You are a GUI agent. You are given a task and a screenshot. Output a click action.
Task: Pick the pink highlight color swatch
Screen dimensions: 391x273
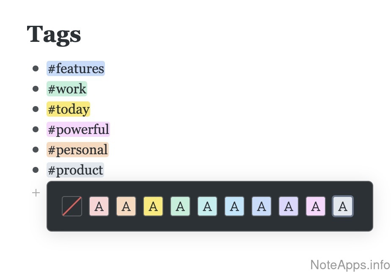tap(99, 206)
